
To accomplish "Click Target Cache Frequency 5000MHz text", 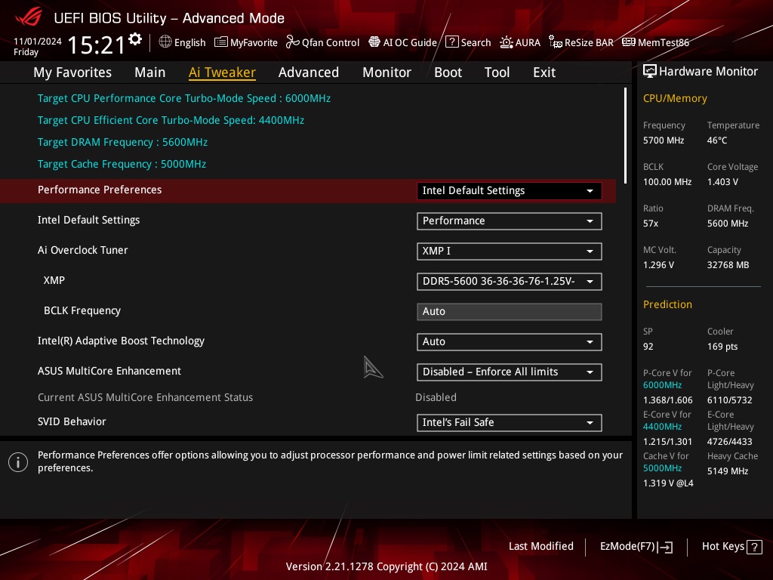I will point(122,164).
